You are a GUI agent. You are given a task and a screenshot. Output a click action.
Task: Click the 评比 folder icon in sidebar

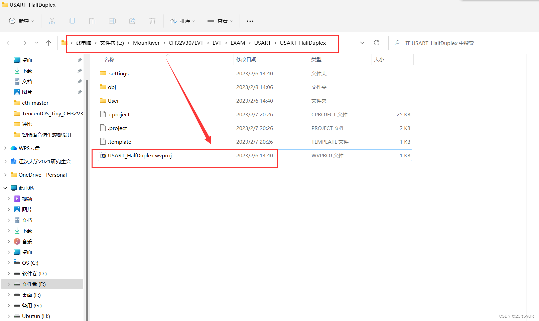pyautogui.click(x=17, y=124)
